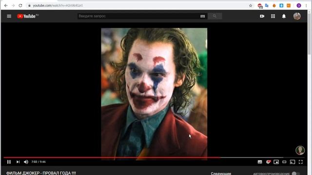The height and width of the screenshot is (175, 312).
Task: Go forward with the browser forward arrow
Action: tap(13, 5)
